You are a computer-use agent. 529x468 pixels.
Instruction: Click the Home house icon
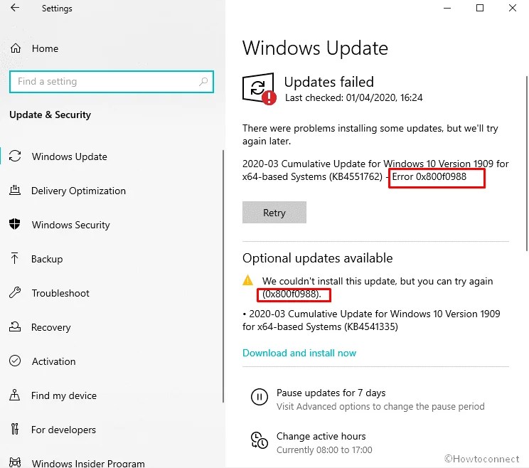15,48
